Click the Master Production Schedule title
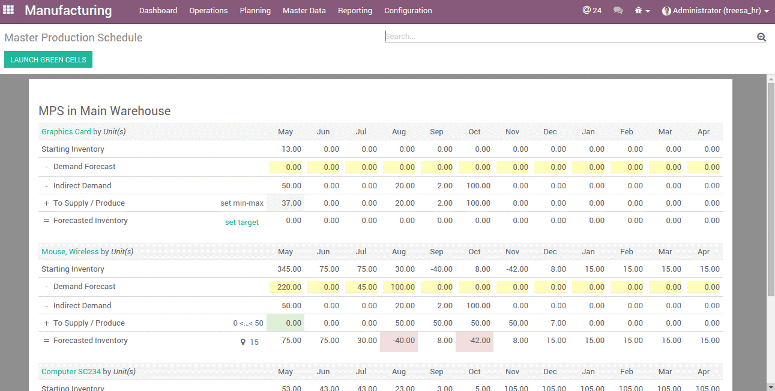 click(73, 38)
